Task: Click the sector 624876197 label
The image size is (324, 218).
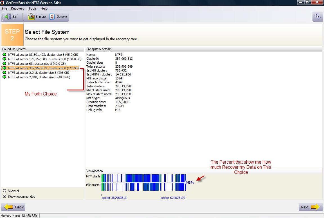Action: click(173, 198)
